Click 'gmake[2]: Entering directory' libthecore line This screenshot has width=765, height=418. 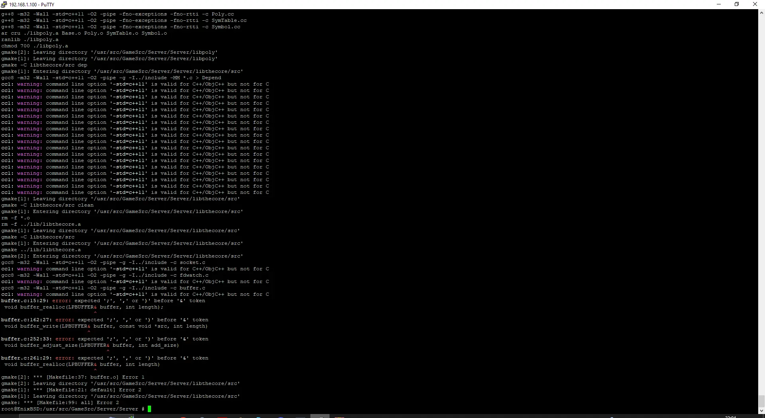pos(122,256)
